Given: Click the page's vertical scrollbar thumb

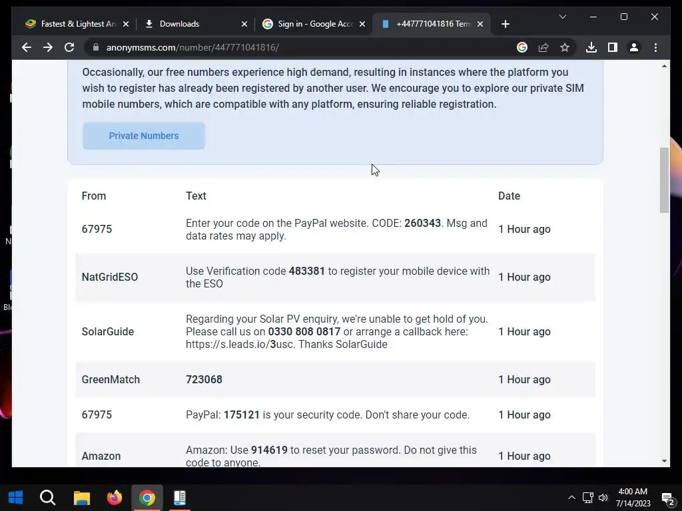Looking at the screenshot, I should [x=664, y=180].
